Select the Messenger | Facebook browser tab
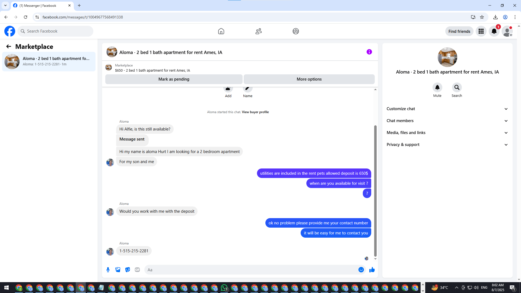Image resolution: width=521 pixels, height=293 pixels. tap(42, 5)
